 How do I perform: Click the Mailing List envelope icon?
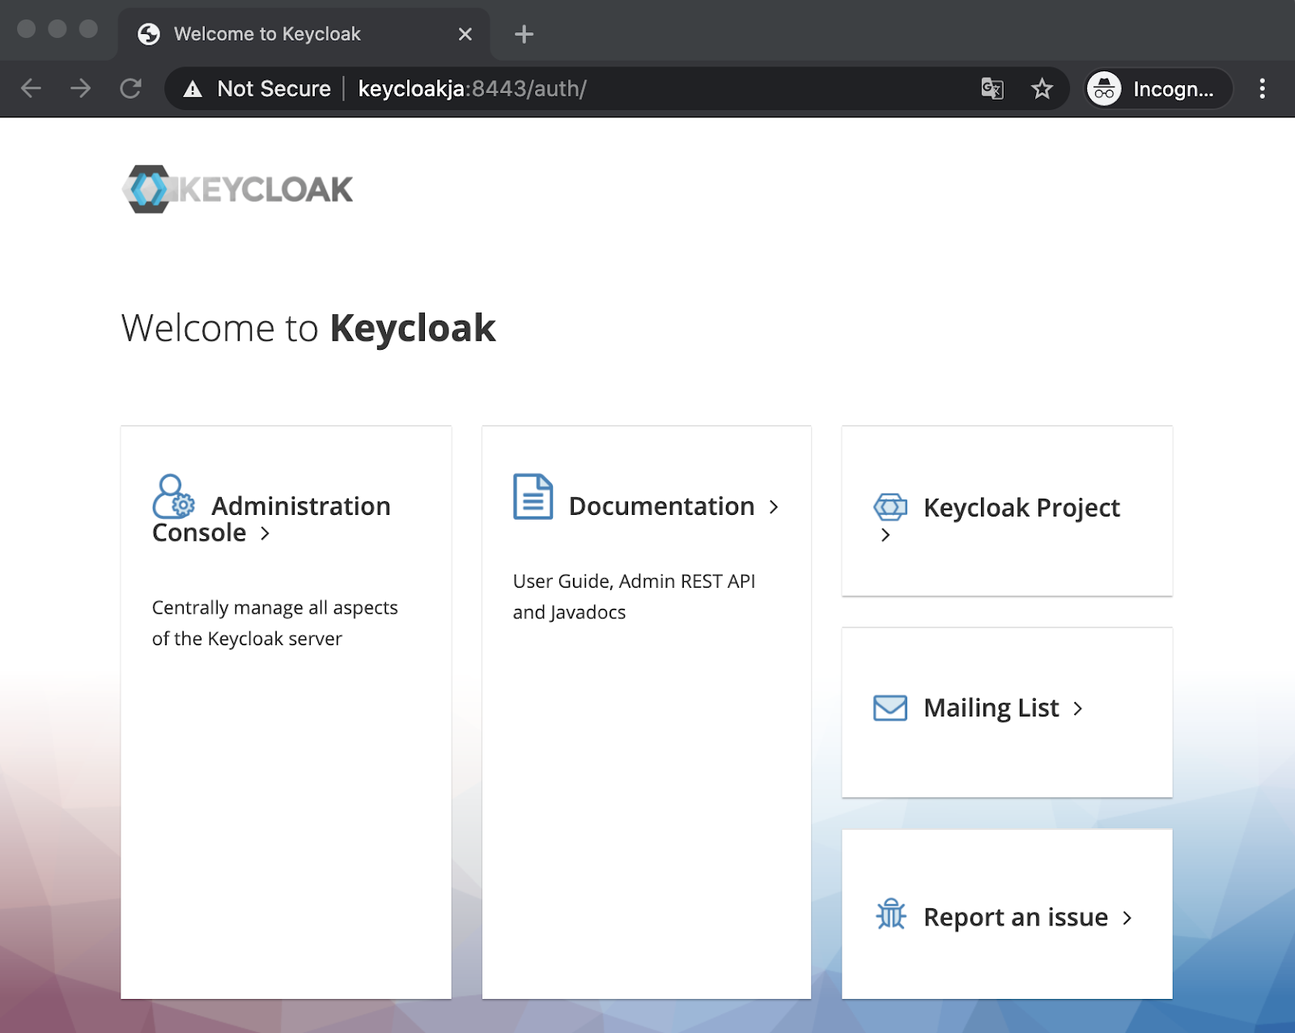pyautogui.click(x=890, y=708)
